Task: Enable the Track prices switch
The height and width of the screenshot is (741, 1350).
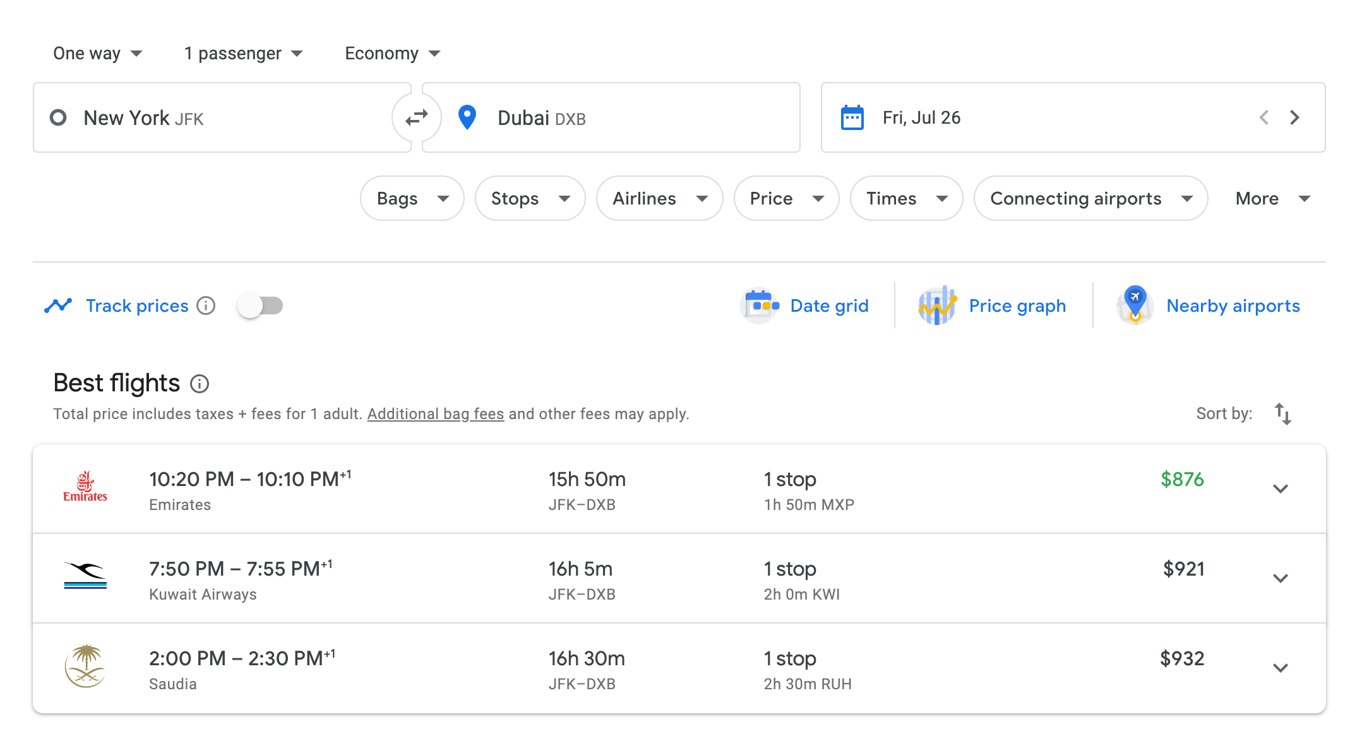Action: [x=260, y=305]
